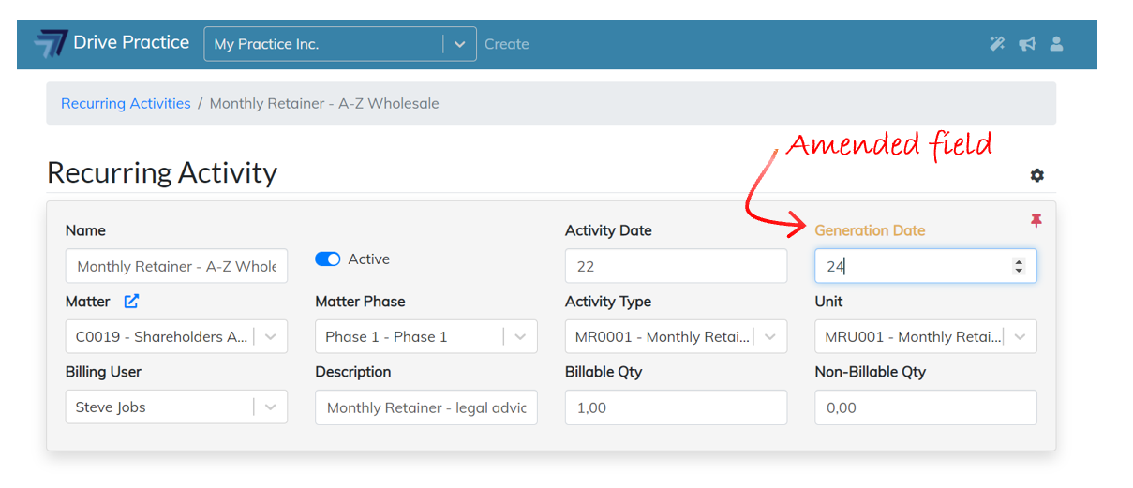Open the user profile icon

pos(1056,43)
